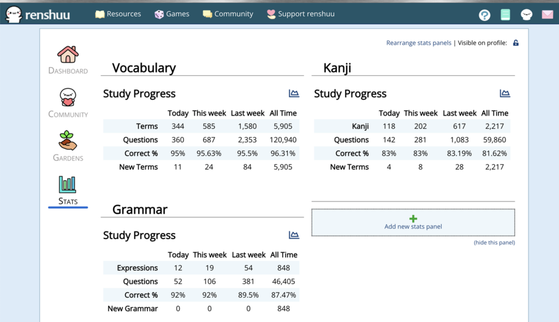Open the pink mail envelope icon

click(547, 15)
